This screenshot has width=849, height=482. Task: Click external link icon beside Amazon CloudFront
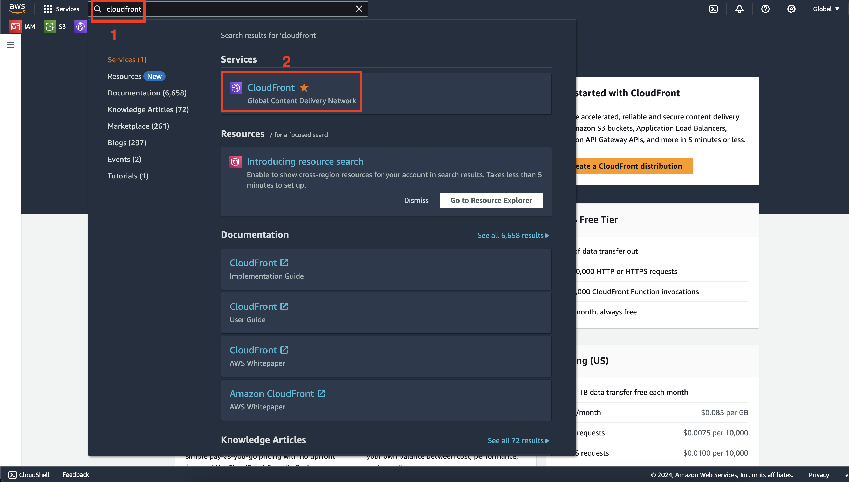point(321,393)
